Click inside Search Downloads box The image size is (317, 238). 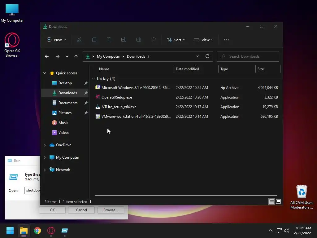(248, 56)
